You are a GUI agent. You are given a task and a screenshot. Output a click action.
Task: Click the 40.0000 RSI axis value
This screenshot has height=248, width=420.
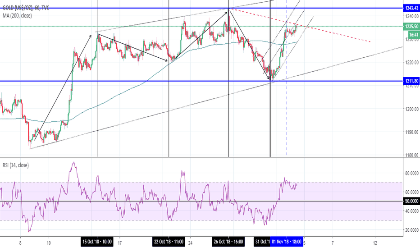[411, 211]
